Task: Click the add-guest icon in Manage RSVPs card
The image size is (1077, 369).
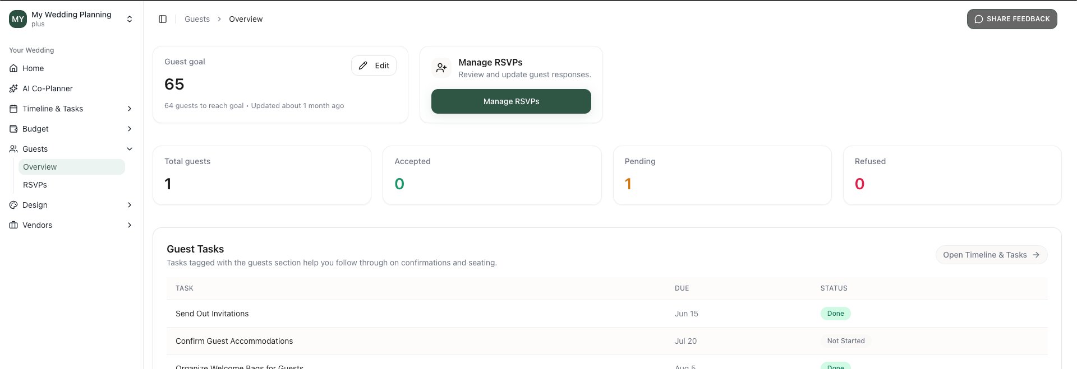Action: pyautogui.click(x=441, y=68)
